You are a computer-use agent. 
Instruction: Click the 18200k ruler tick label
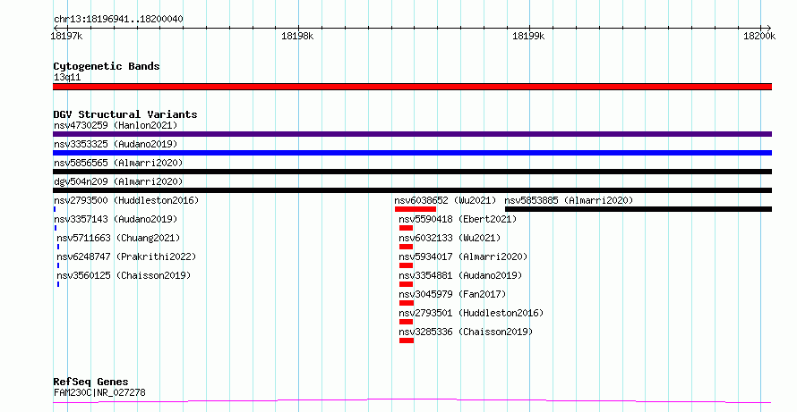pos(759,36)
